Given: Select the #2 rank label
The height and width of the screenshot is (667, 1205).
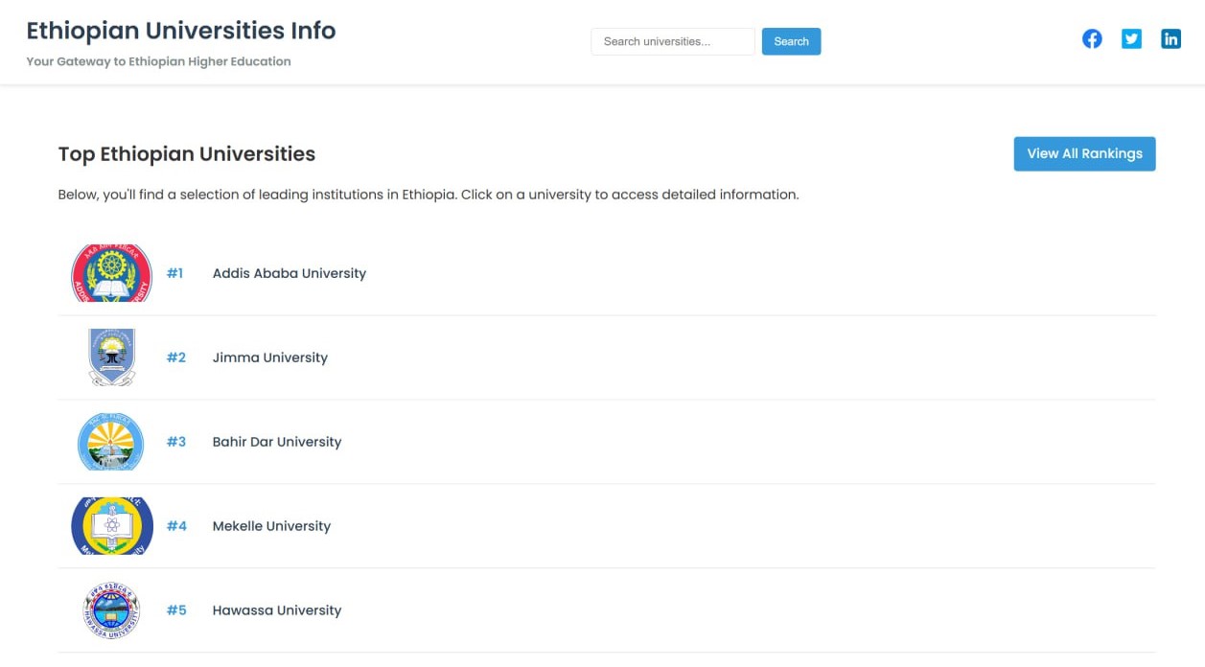Looking at the screenshot, I should pyautogui.click(x=178, y=356).
